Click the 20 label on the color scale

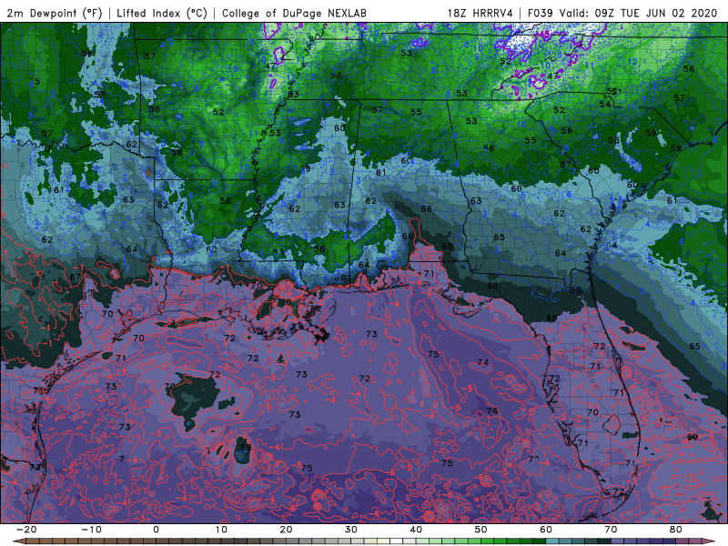pyautogui.click(x=286, y=530)
